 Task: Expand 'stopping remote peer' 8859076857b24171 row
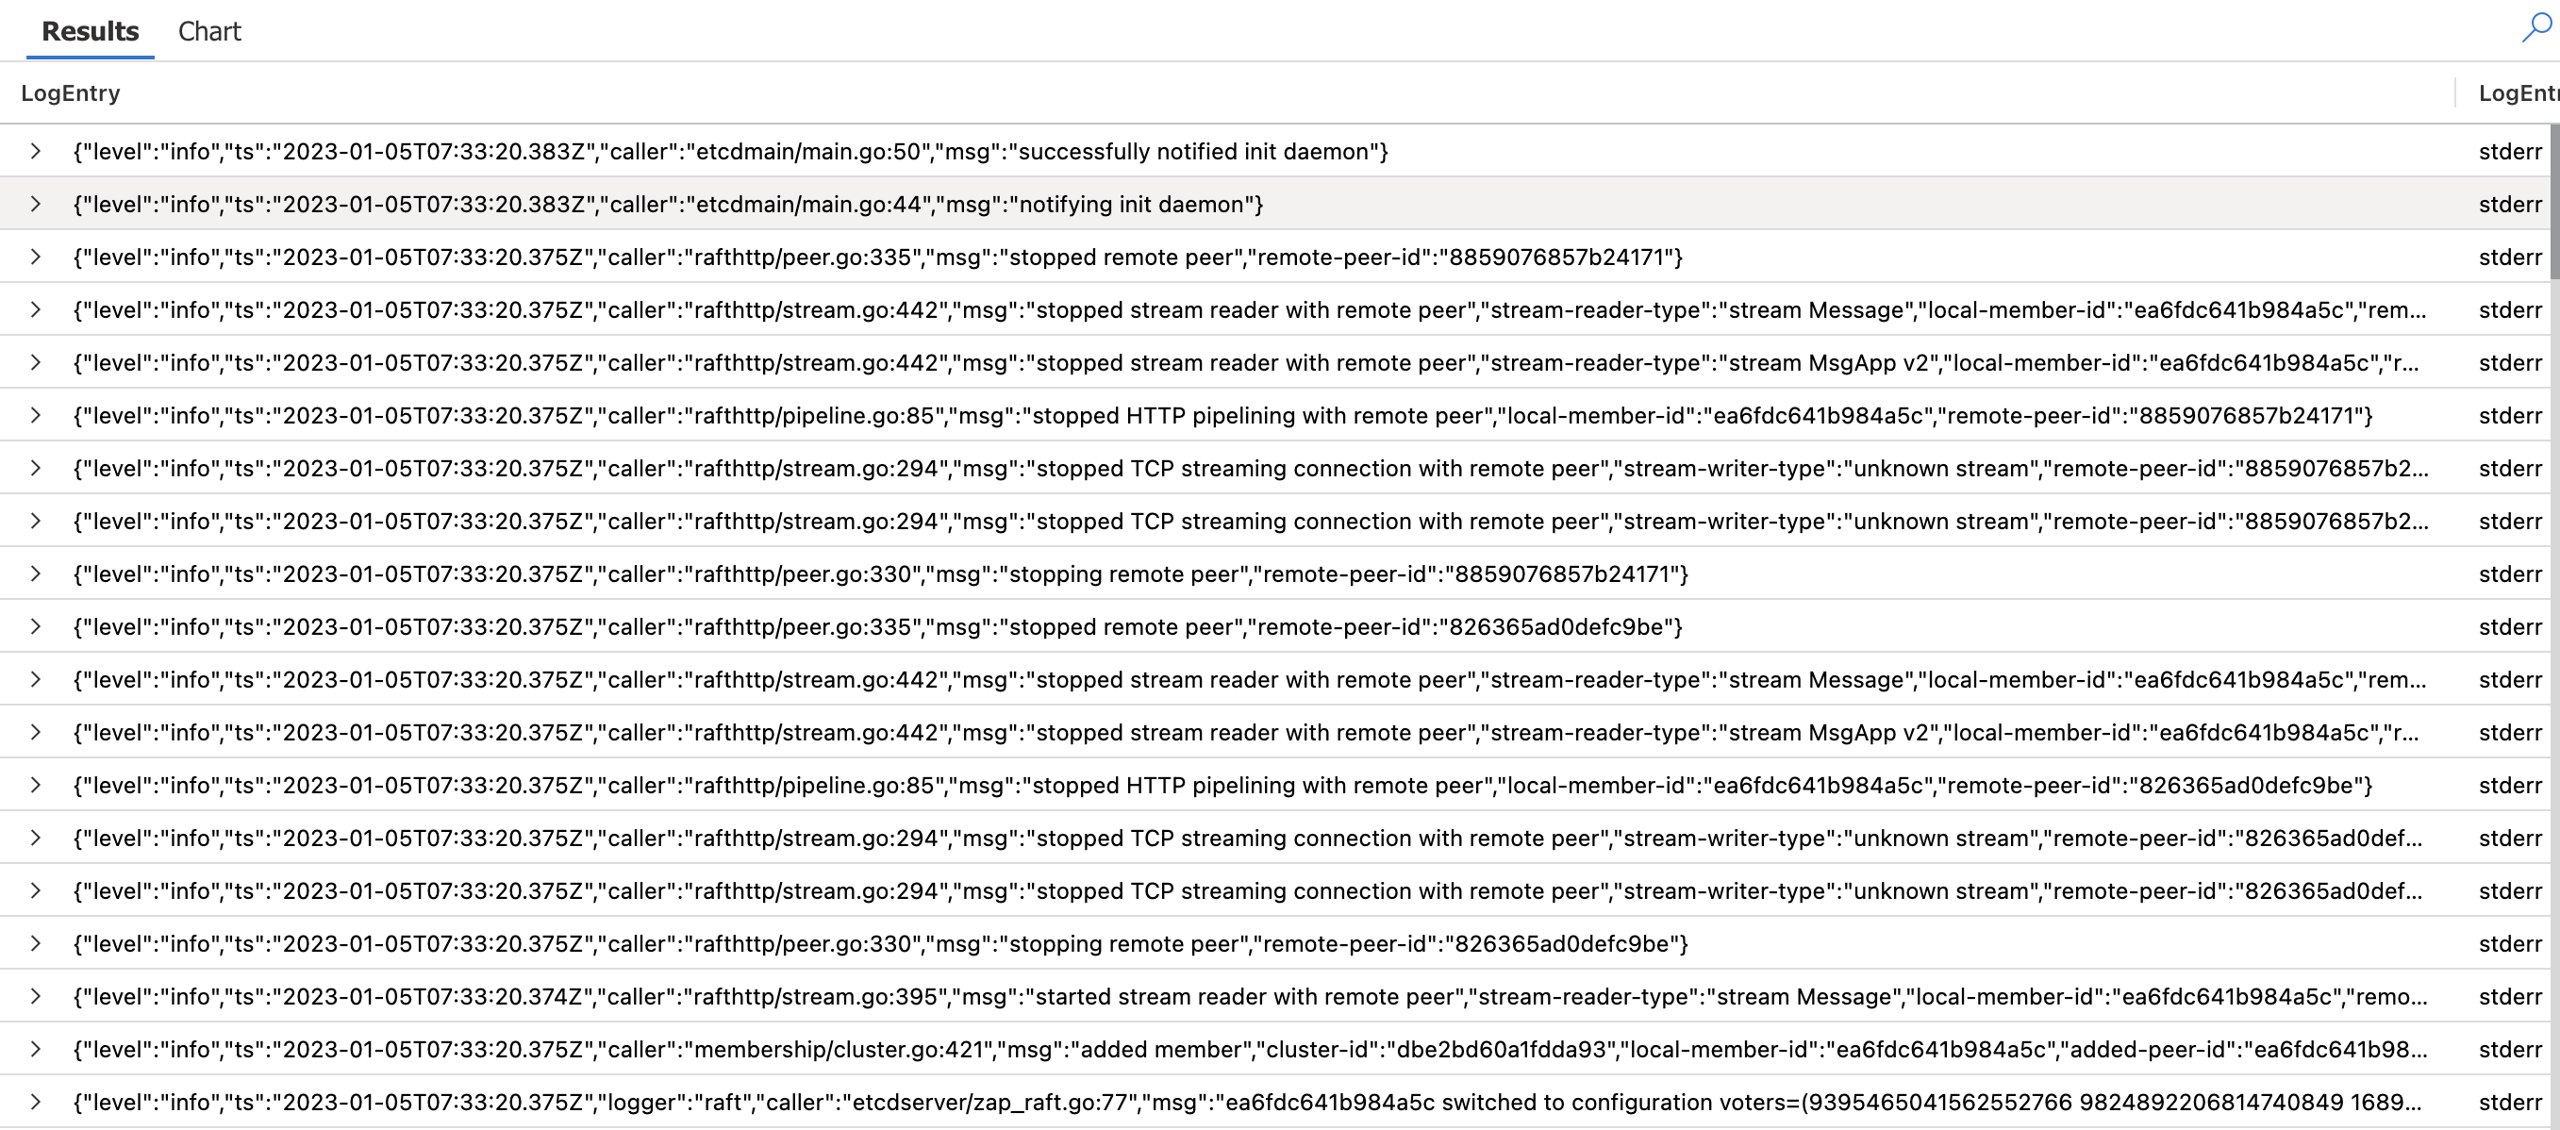pos(36,573)
